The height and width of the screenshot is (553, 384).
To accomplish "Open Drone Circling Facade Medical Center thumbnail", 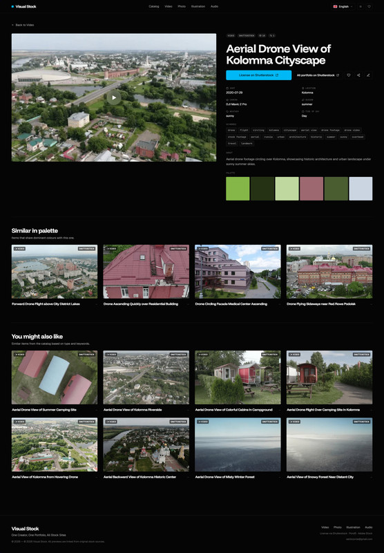I will tap(238, 272).
